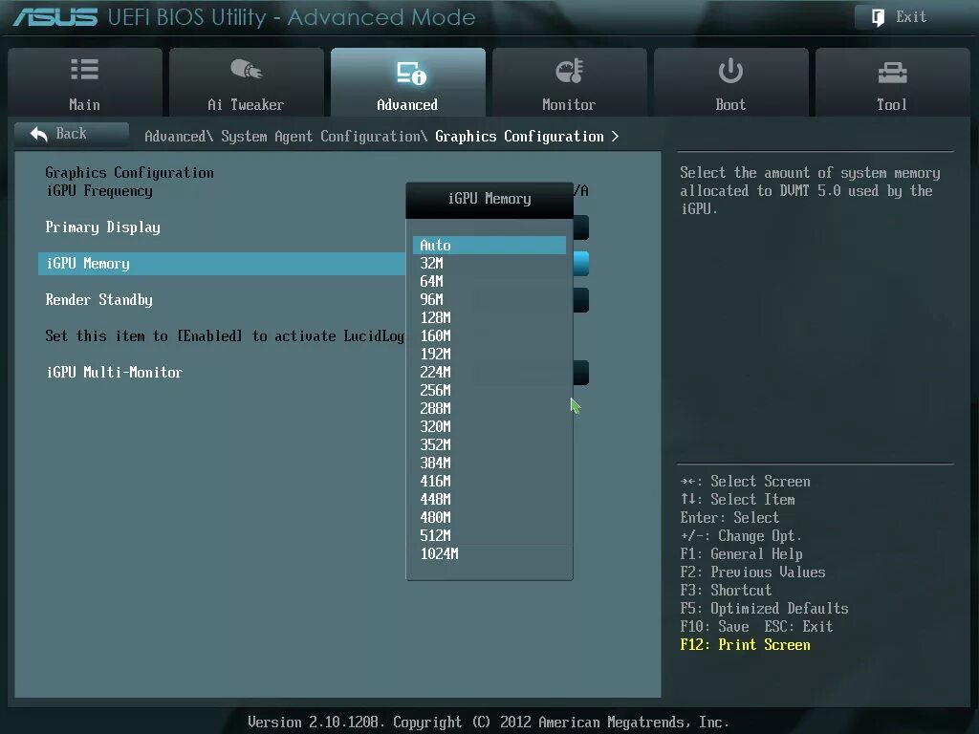Click the F1: General Help hint
979x734 pixels.
(741, 554)
